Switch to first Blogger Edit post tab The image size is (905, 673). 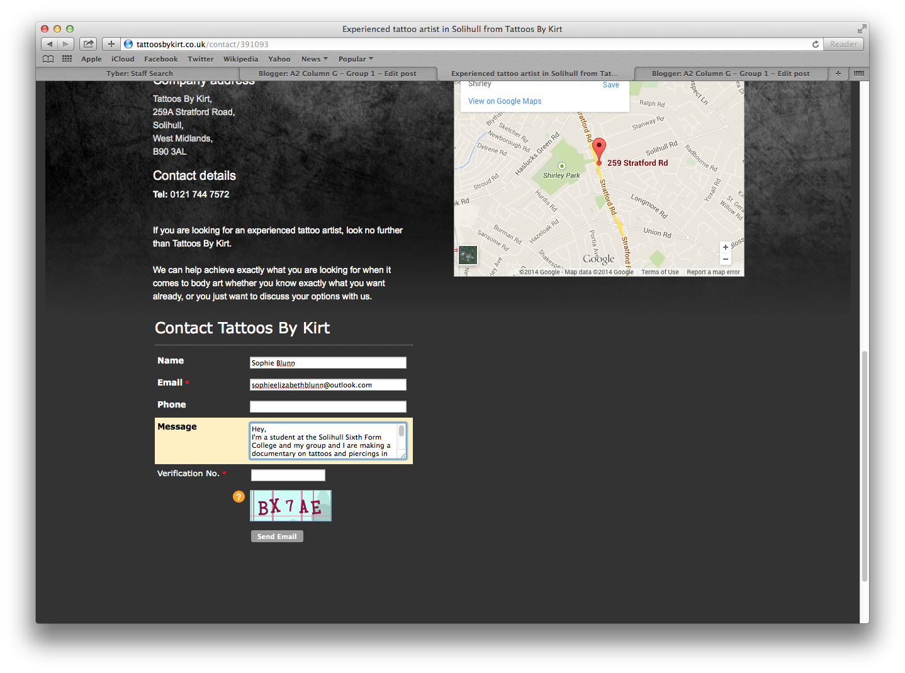tap(337, 74)
